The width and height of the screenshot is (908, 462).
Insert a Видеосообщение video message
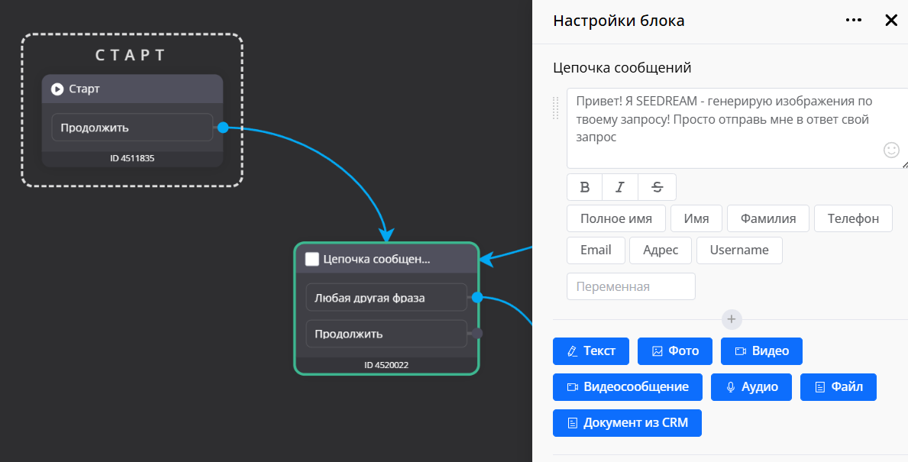click(628, 387)
